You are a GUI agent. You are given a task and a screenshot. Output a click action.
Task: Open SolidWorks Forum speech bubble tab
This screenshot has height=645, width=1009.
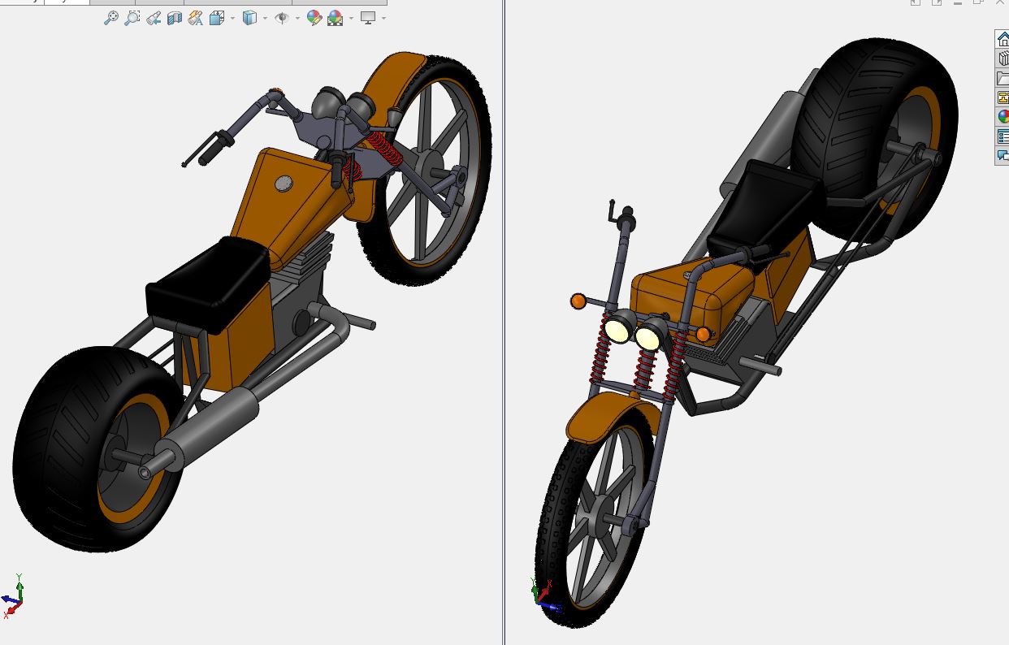tap(1003, 156)
